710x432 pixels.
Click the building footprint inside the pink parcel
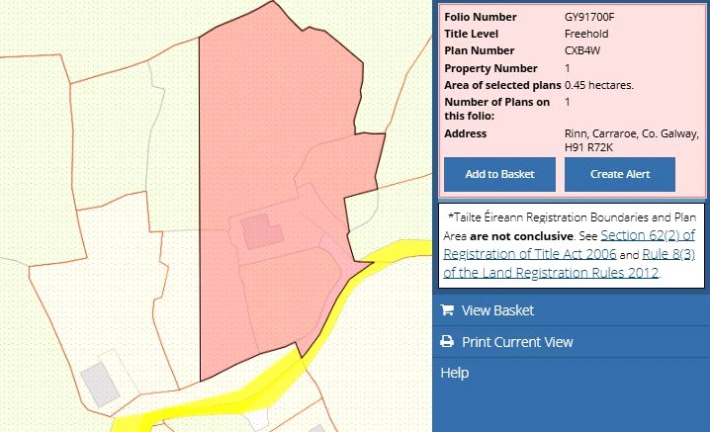261,230
